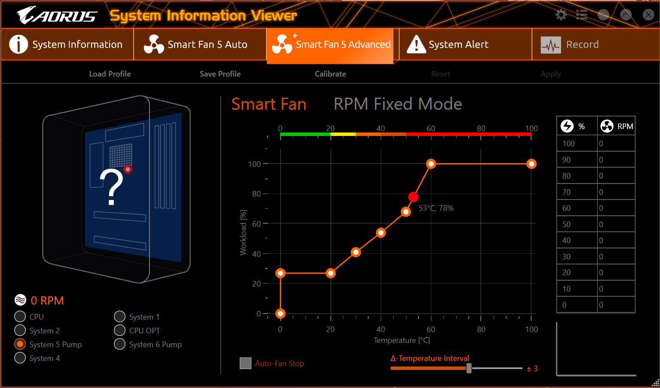Click the fan curve point at 60°C 100%
Image resolution: width=660 pixels, height=388 pixels.
(x=431, y=164)
